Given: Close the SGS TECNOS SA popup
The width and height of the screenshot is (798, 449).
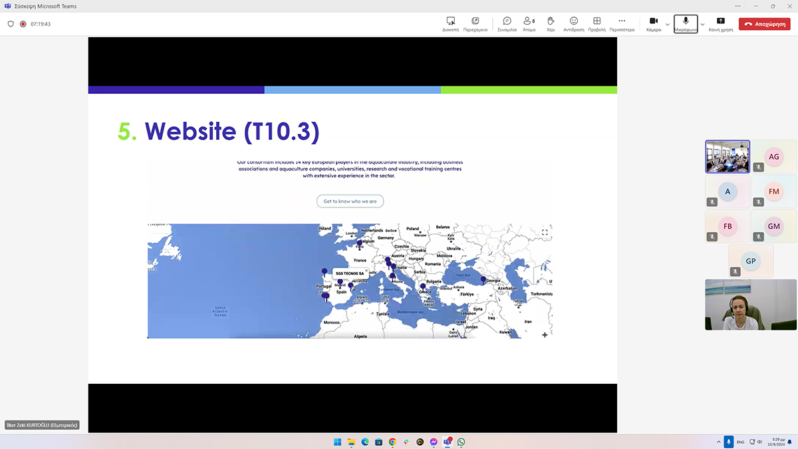Looking at the screenshot, I should tap(366, 271).
